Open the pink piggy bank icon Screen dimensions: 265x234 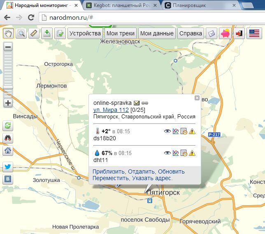(225, 33)
